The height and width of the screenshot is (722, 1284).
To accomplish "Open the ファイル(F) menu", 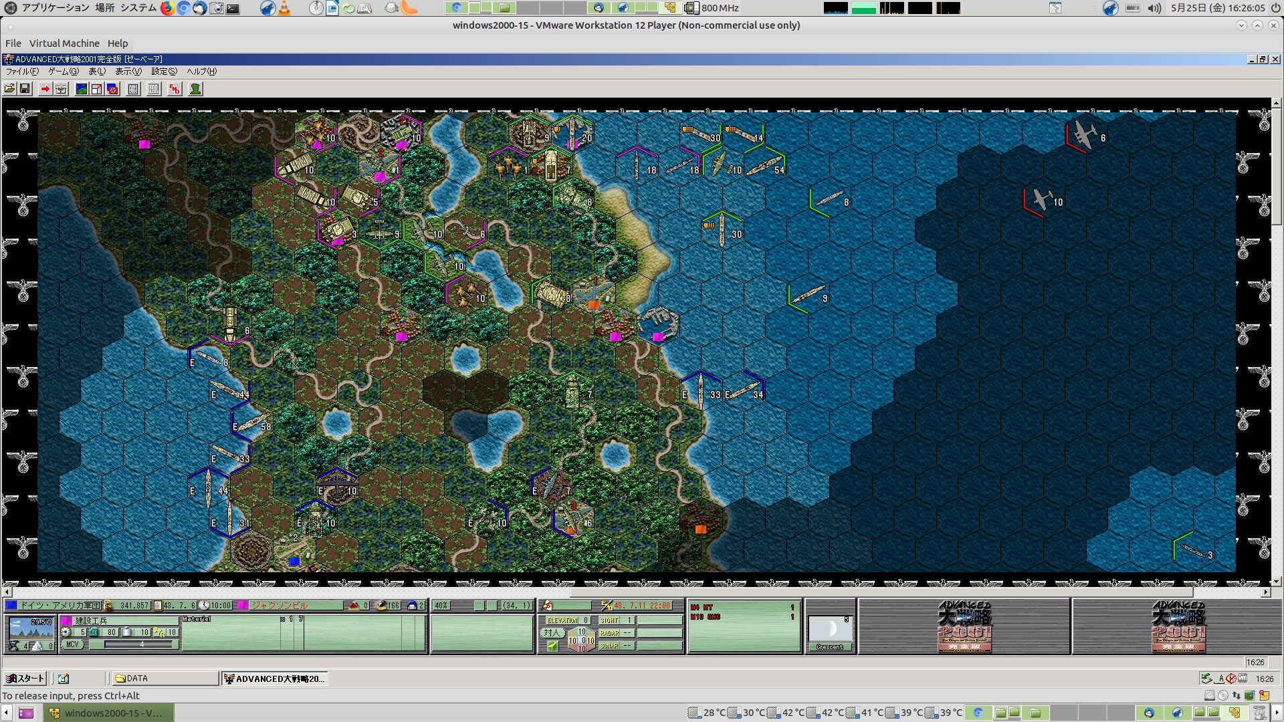I will (22, 72).
